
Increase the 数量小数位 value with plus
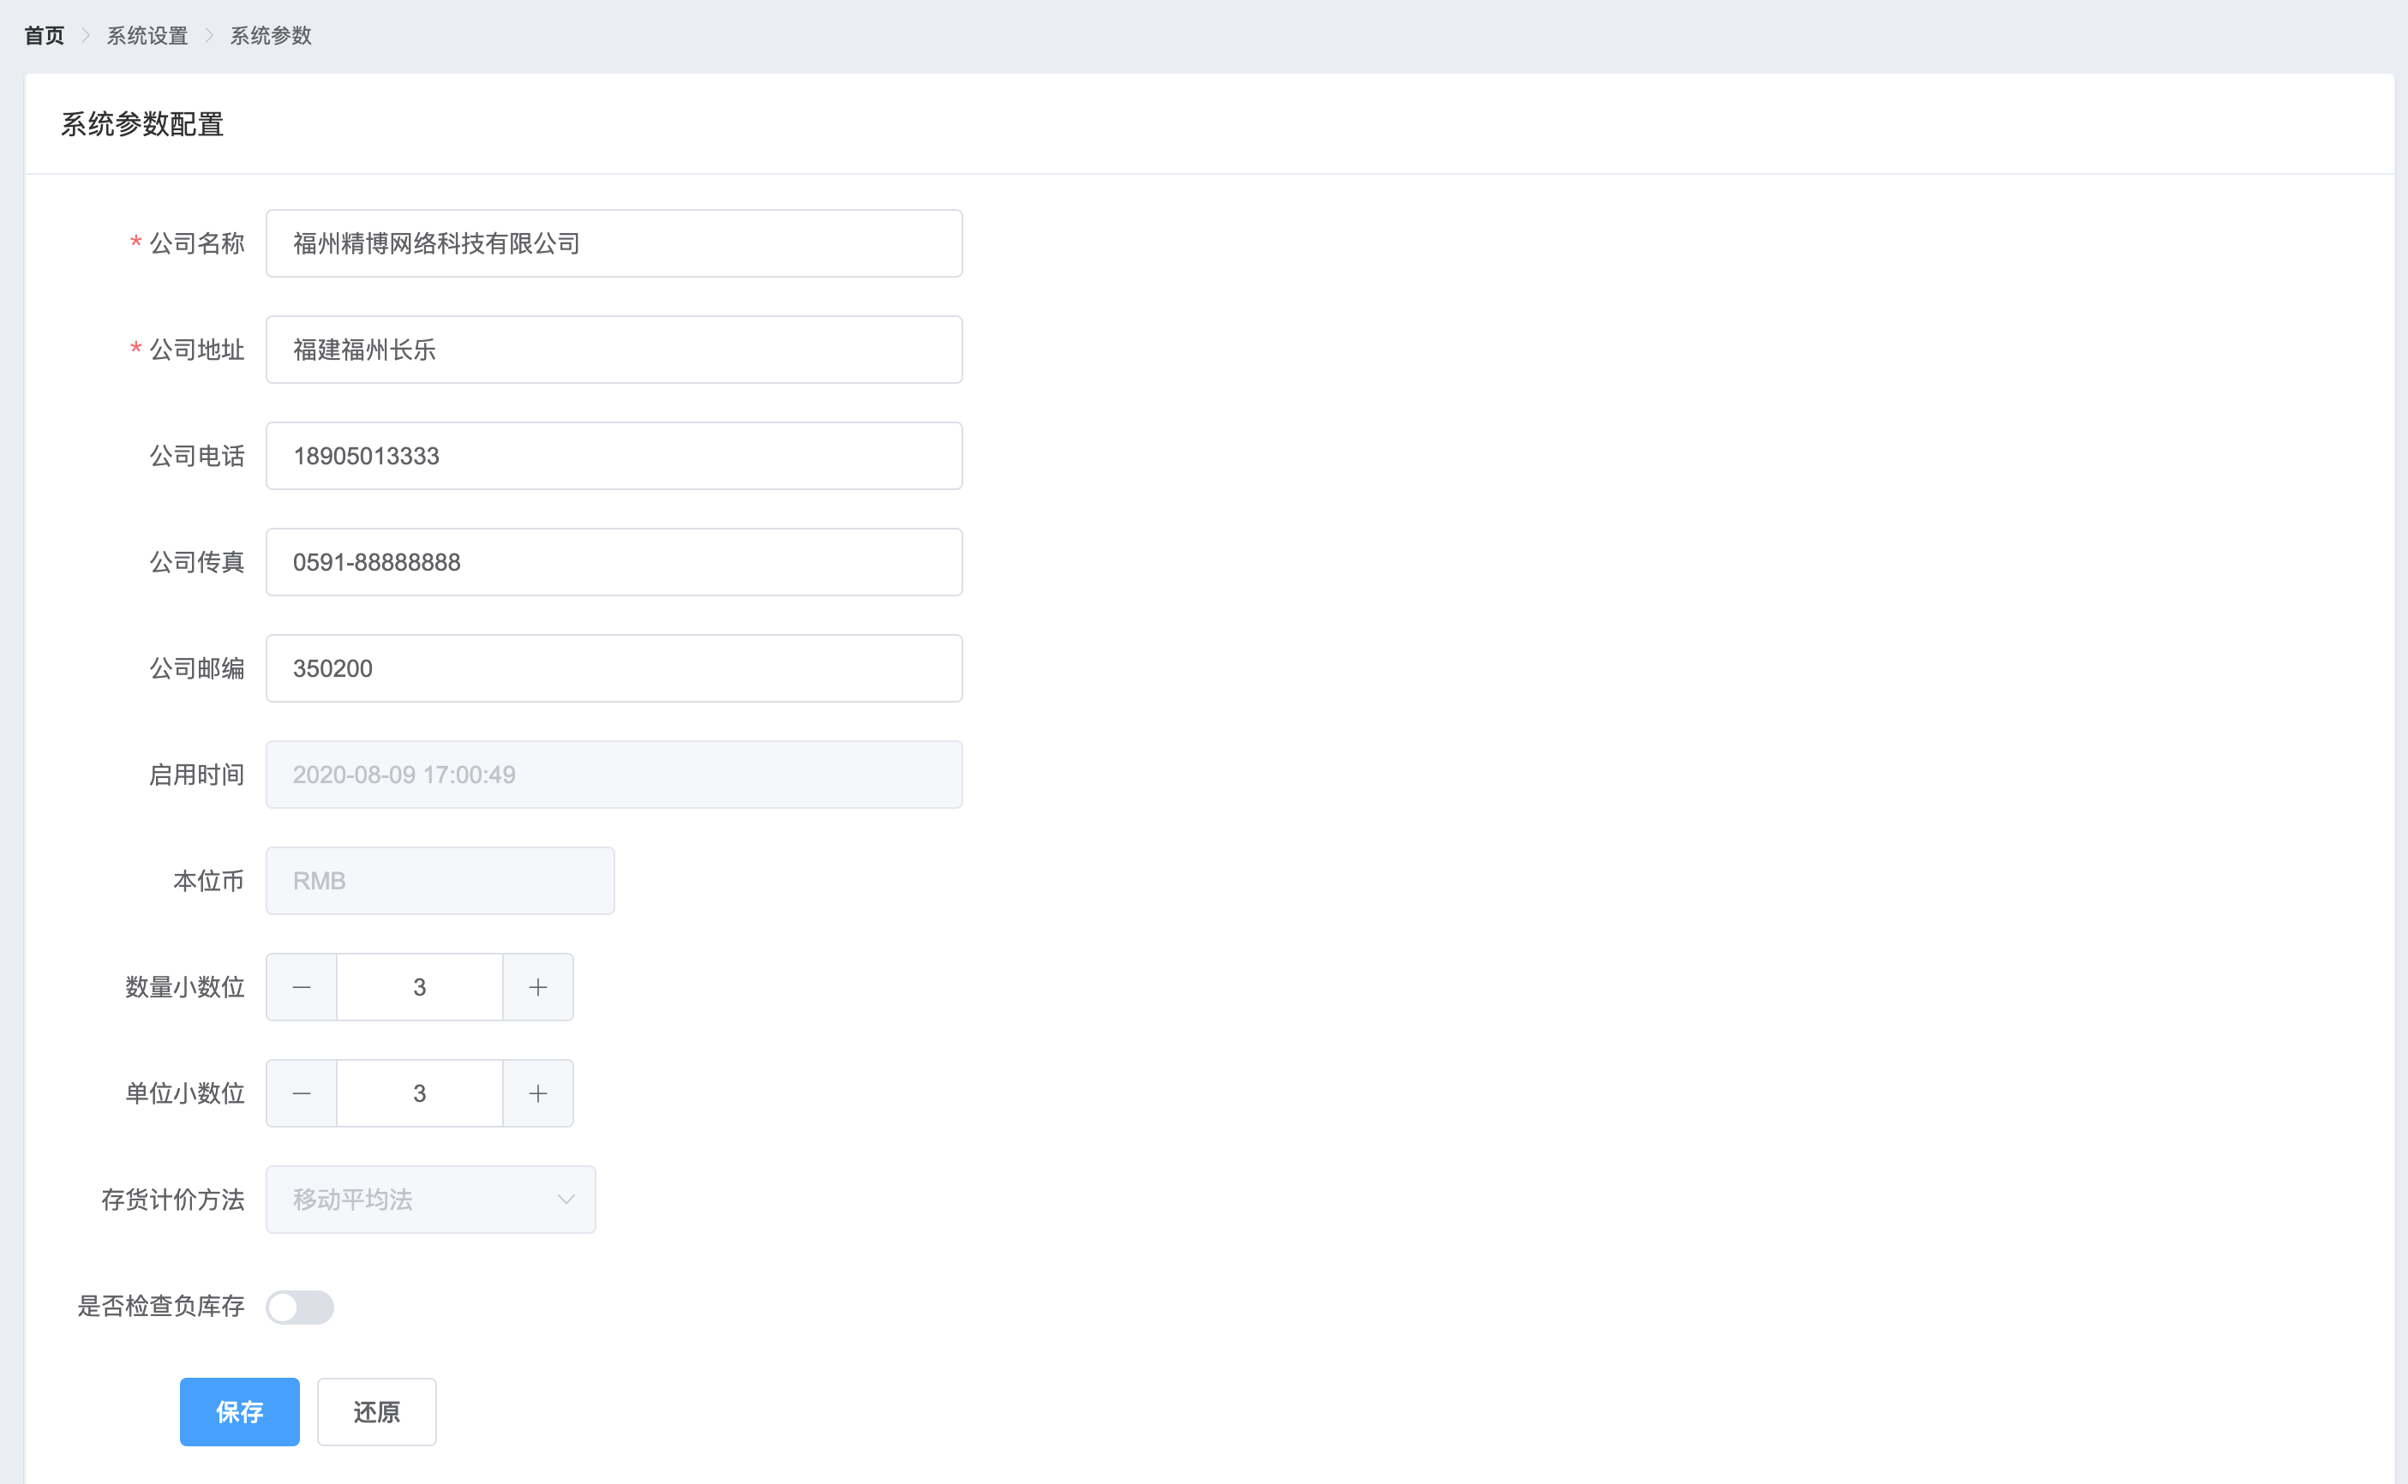coord(538,986)
